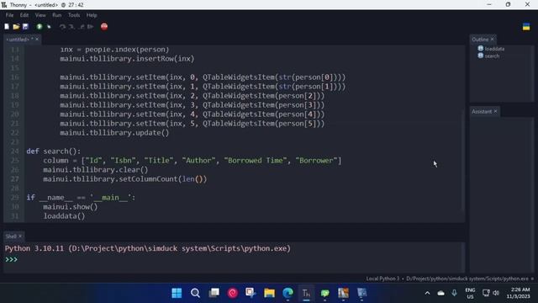
Task: Open the View menu
Action: tap(40, 15)
